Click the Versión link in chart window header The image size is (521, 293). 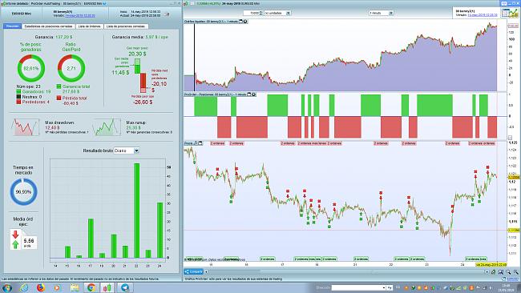(x=483, y=15)
